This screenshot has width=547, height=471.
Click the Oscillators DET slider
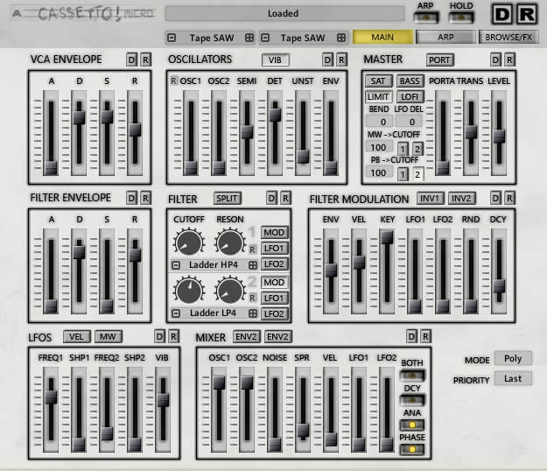coord(275,132)
